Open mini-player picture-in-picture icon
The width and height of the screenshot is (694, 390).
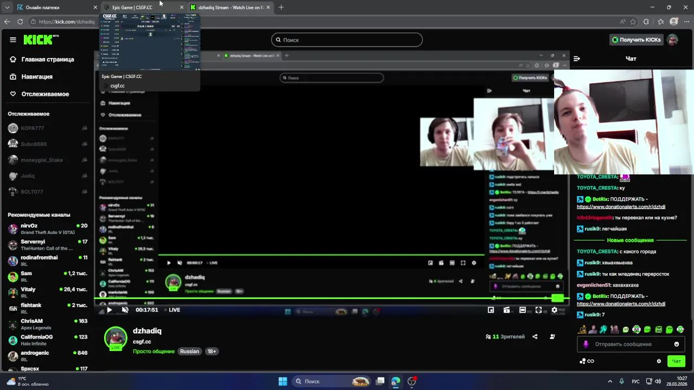point(491,310)
